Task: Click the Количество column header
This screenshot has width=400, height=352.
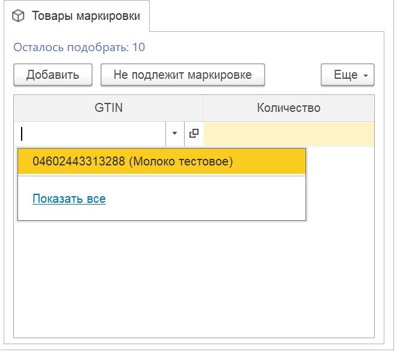Action: pyautogui.click(x=289, y=108)
